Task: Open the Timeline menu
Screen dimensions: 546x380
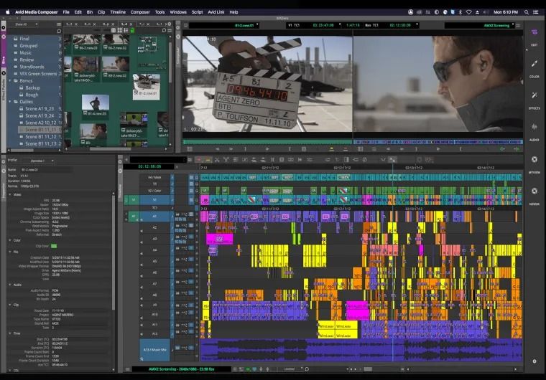Action: click(x=117, y=12)
